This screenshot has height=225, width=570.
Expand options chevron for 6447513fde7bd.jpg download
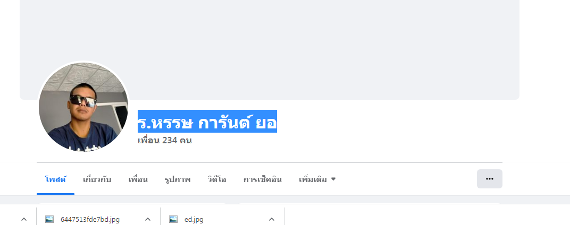148,219
